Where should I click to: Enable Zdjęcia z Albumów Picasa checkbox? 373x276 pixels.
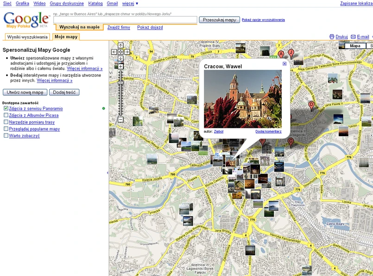pyautogui.click(x=6, y=115)
